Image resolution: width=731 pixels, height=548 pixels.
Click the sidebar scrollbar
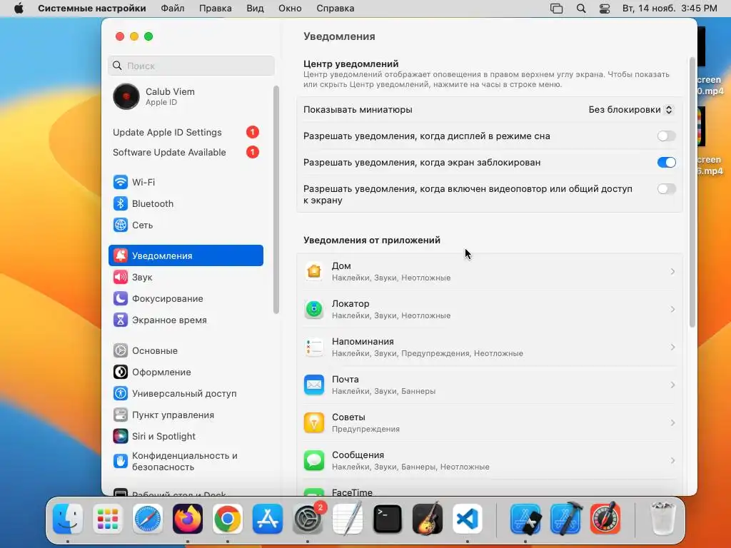[x=276, y=200]
